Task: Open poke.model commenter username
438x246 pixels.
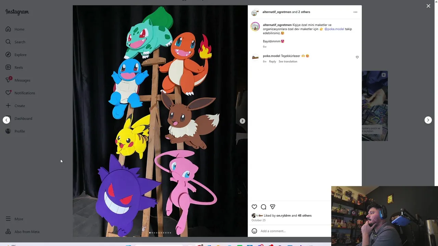Action: tap(271, 56)
